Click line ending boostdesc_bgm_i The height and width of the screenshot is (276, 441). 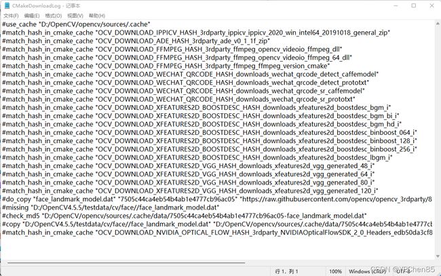(196, 108)
